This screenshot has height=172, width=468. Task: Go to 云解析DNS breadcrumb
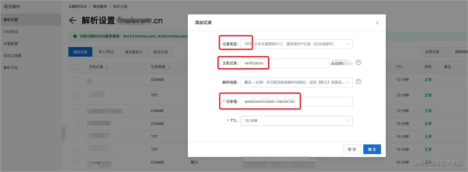(x=78, y=6)
